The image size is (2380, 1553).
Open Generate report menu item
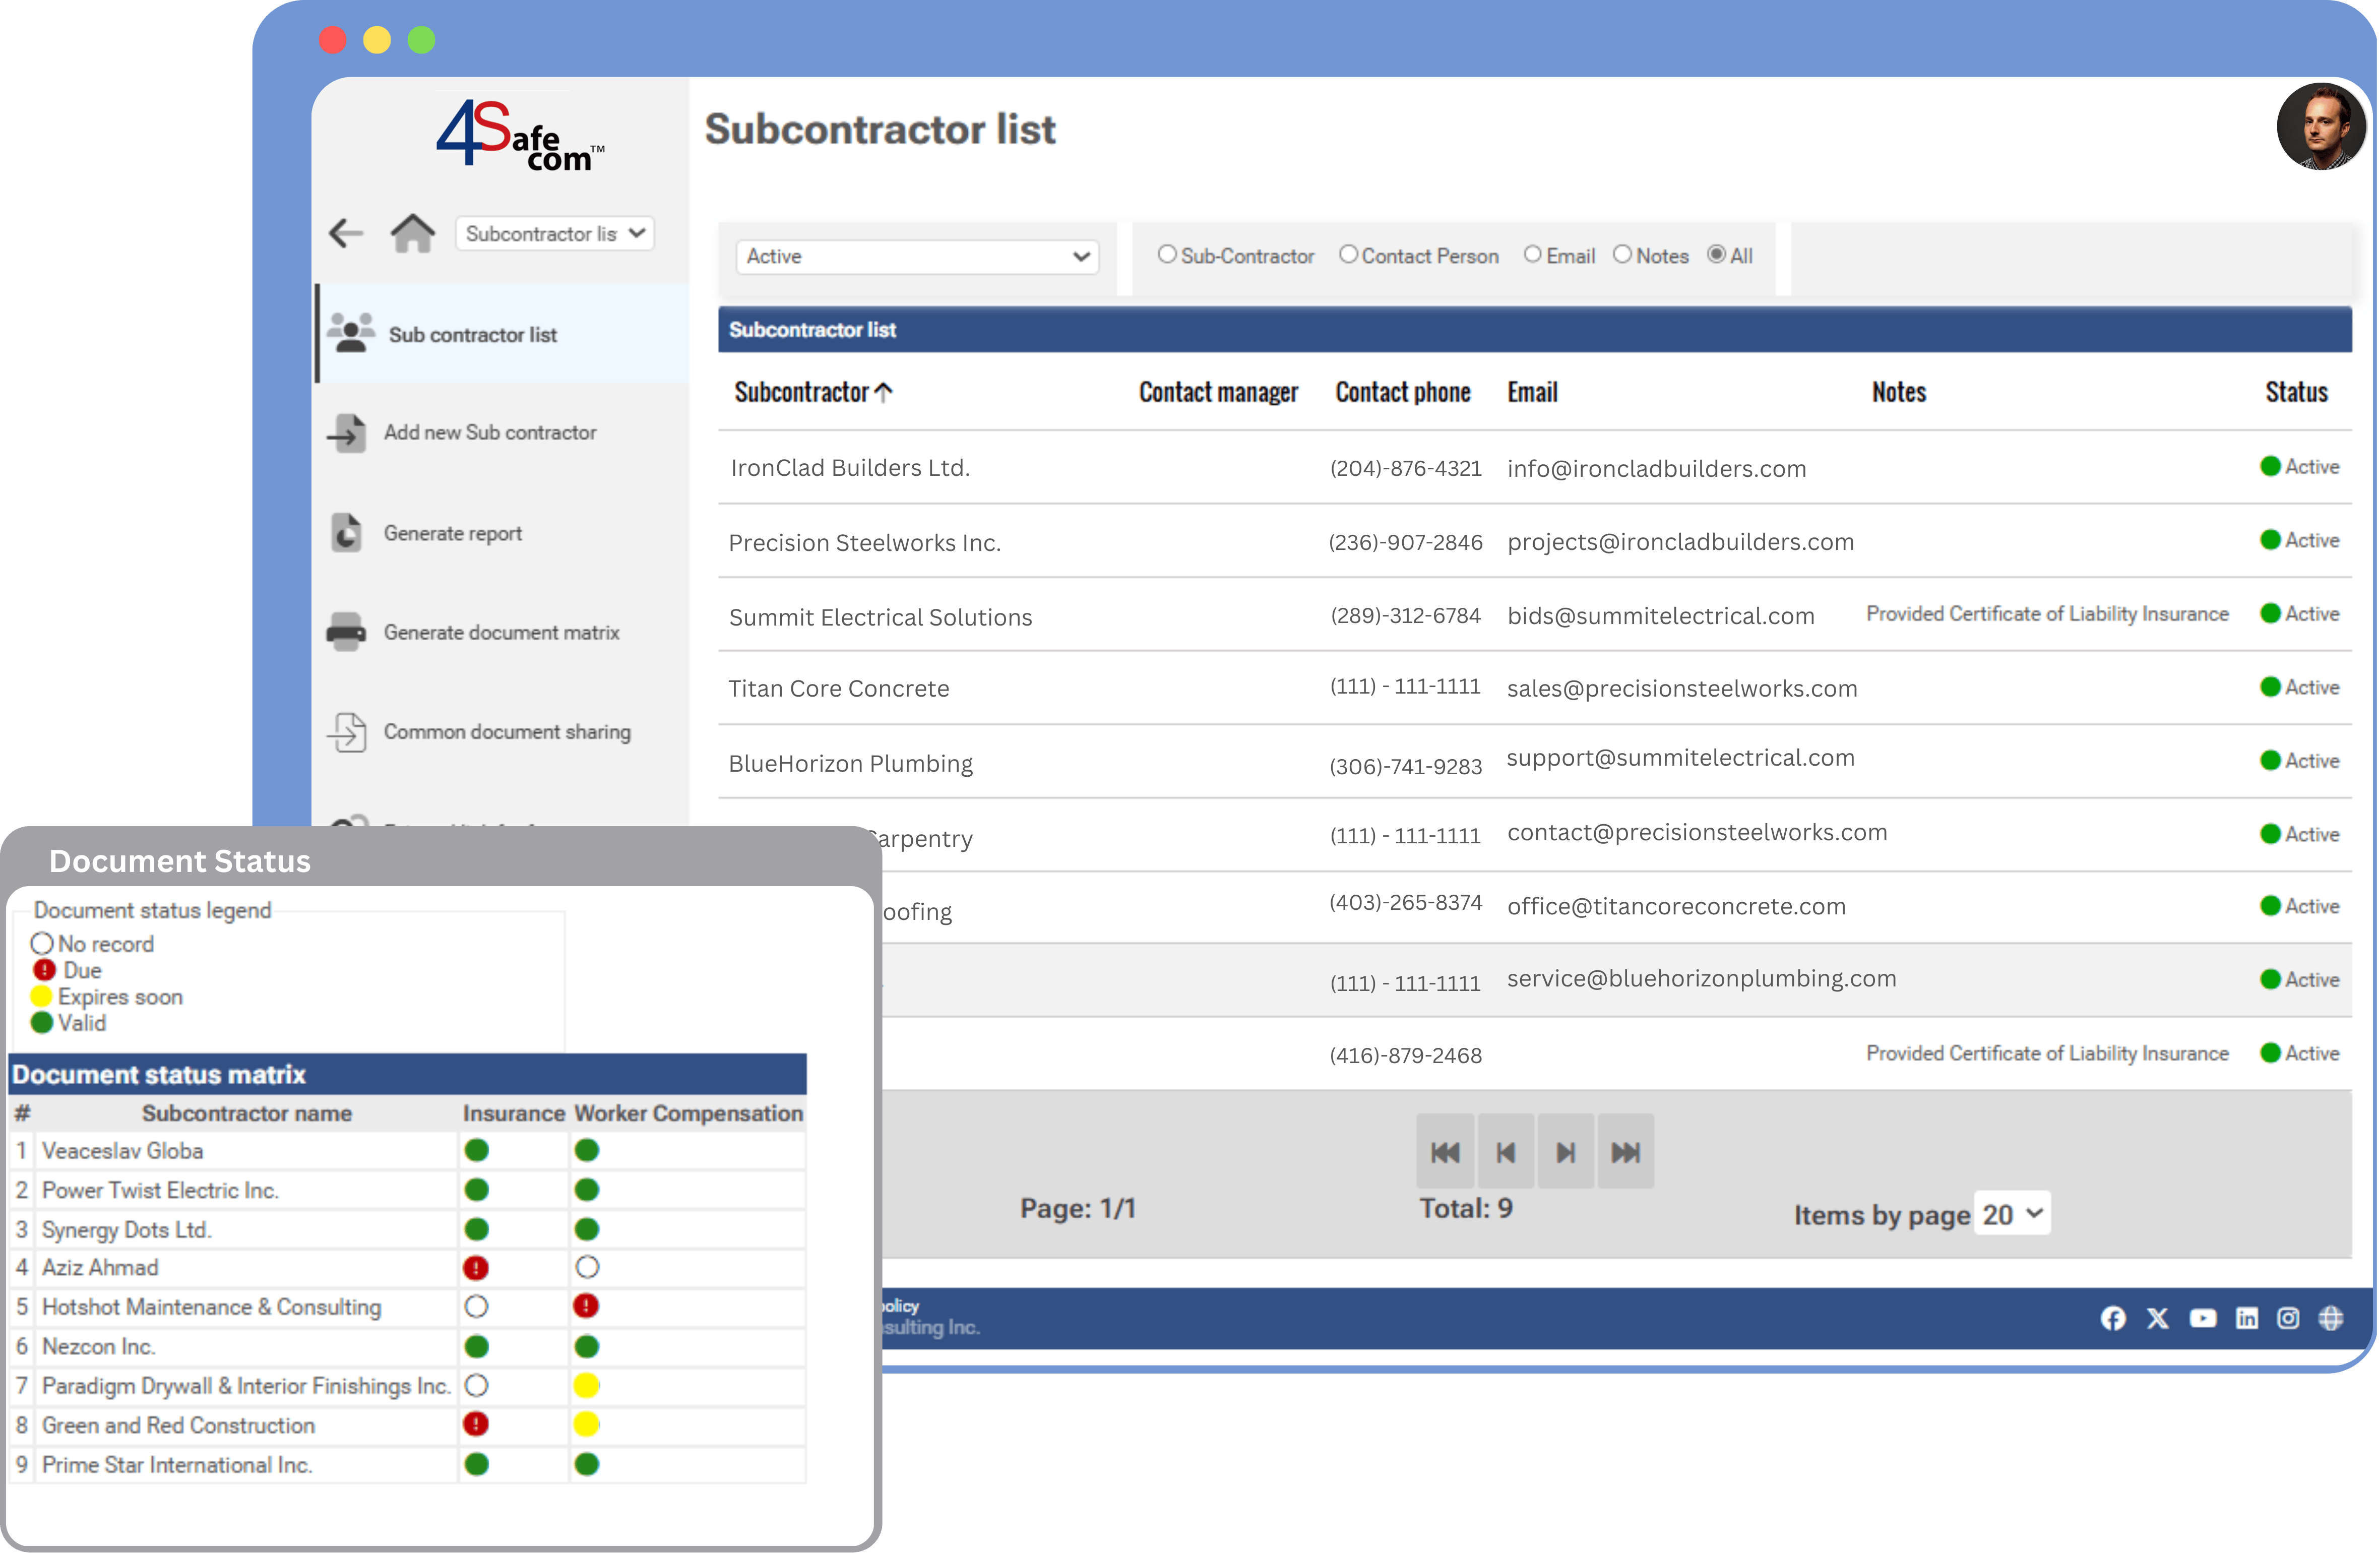coord(453,534)
